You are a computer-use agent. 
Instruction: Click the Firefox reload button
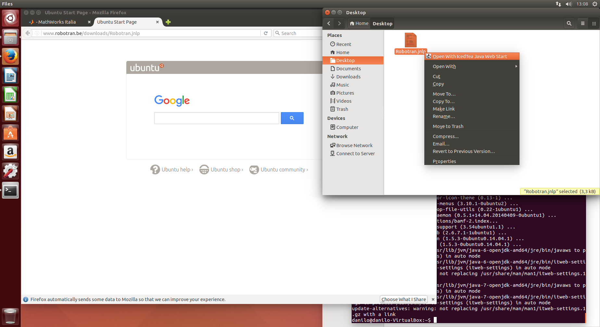[x=266, y=33]
